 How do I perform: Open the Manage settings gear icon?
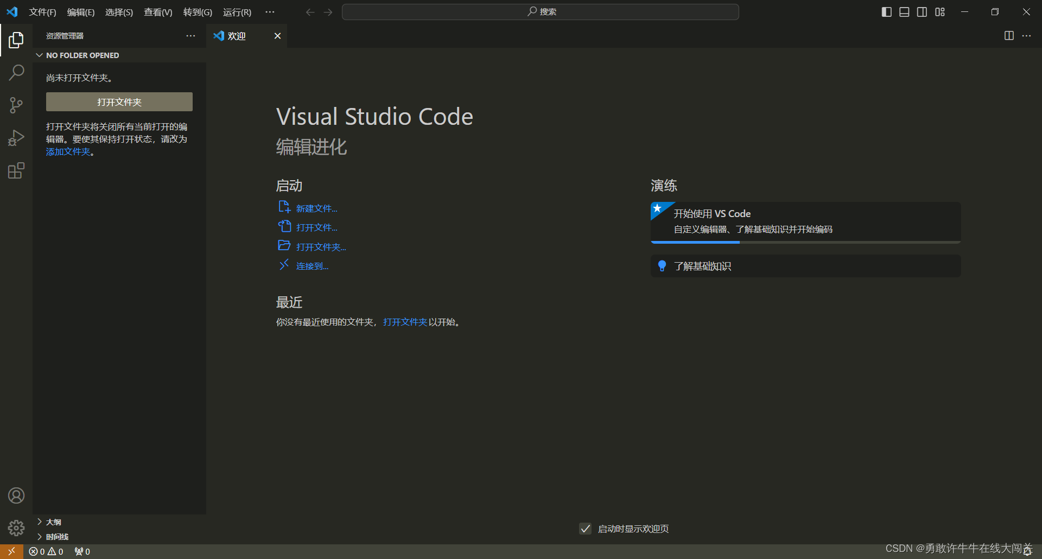click(x=16, y=528)
